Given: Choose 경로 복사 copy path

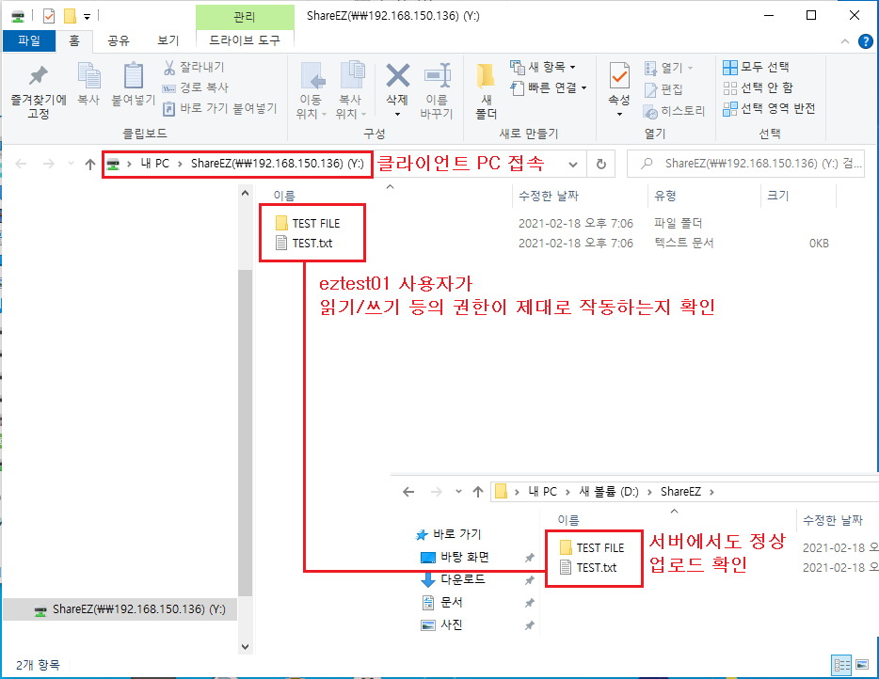Looking at the screenshot, I should click(x=196, y=87).
